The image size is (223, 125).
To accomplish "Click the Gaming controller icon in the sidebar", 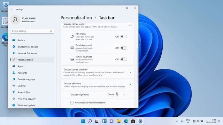I will tap(14, 86).
